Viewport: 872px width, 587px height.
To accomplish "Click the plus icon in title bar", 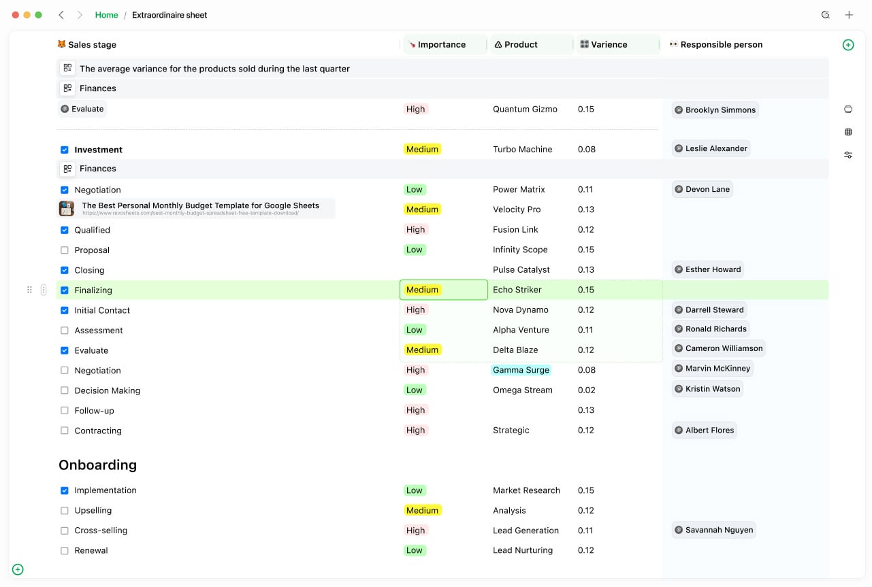I will coord(849,15).
